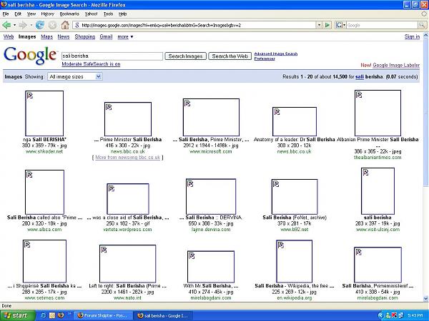Click Moderate SafeSearch is on link
Screen dimensions: 429x321
[x=91, y=64]
